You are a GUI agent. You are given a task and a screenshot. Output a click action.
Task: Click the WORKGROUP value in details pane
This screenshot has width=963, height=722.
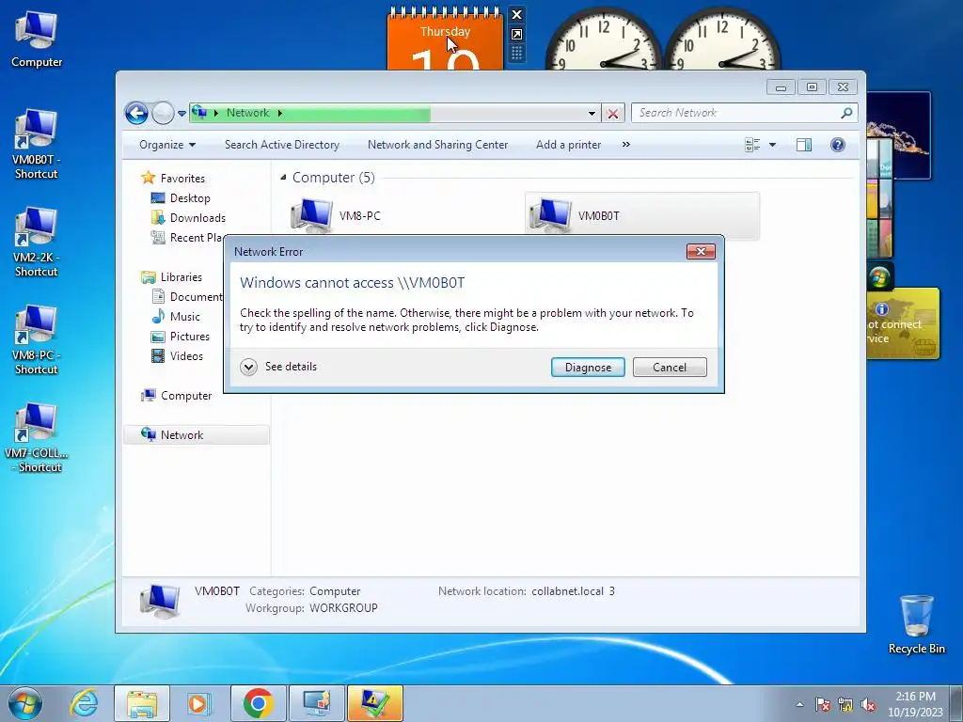click(343, 608)
